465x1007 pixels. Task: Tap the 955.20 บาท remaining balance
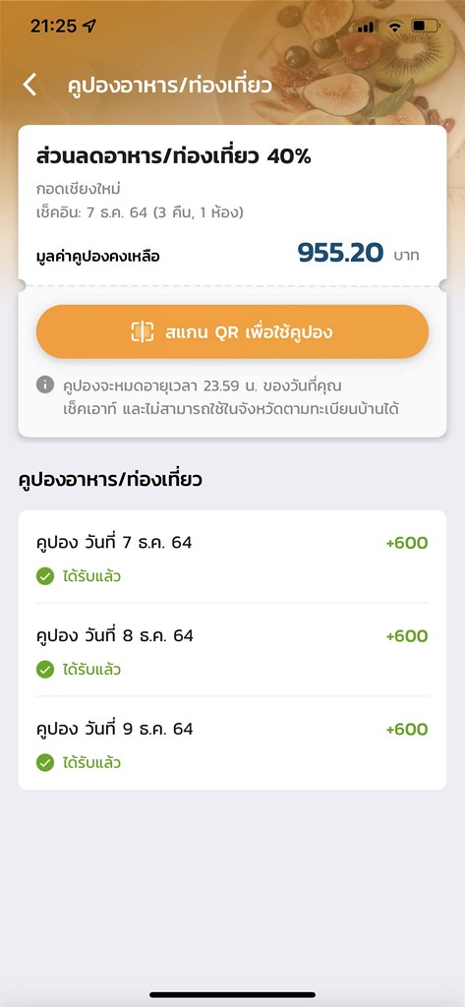(359, 253)
